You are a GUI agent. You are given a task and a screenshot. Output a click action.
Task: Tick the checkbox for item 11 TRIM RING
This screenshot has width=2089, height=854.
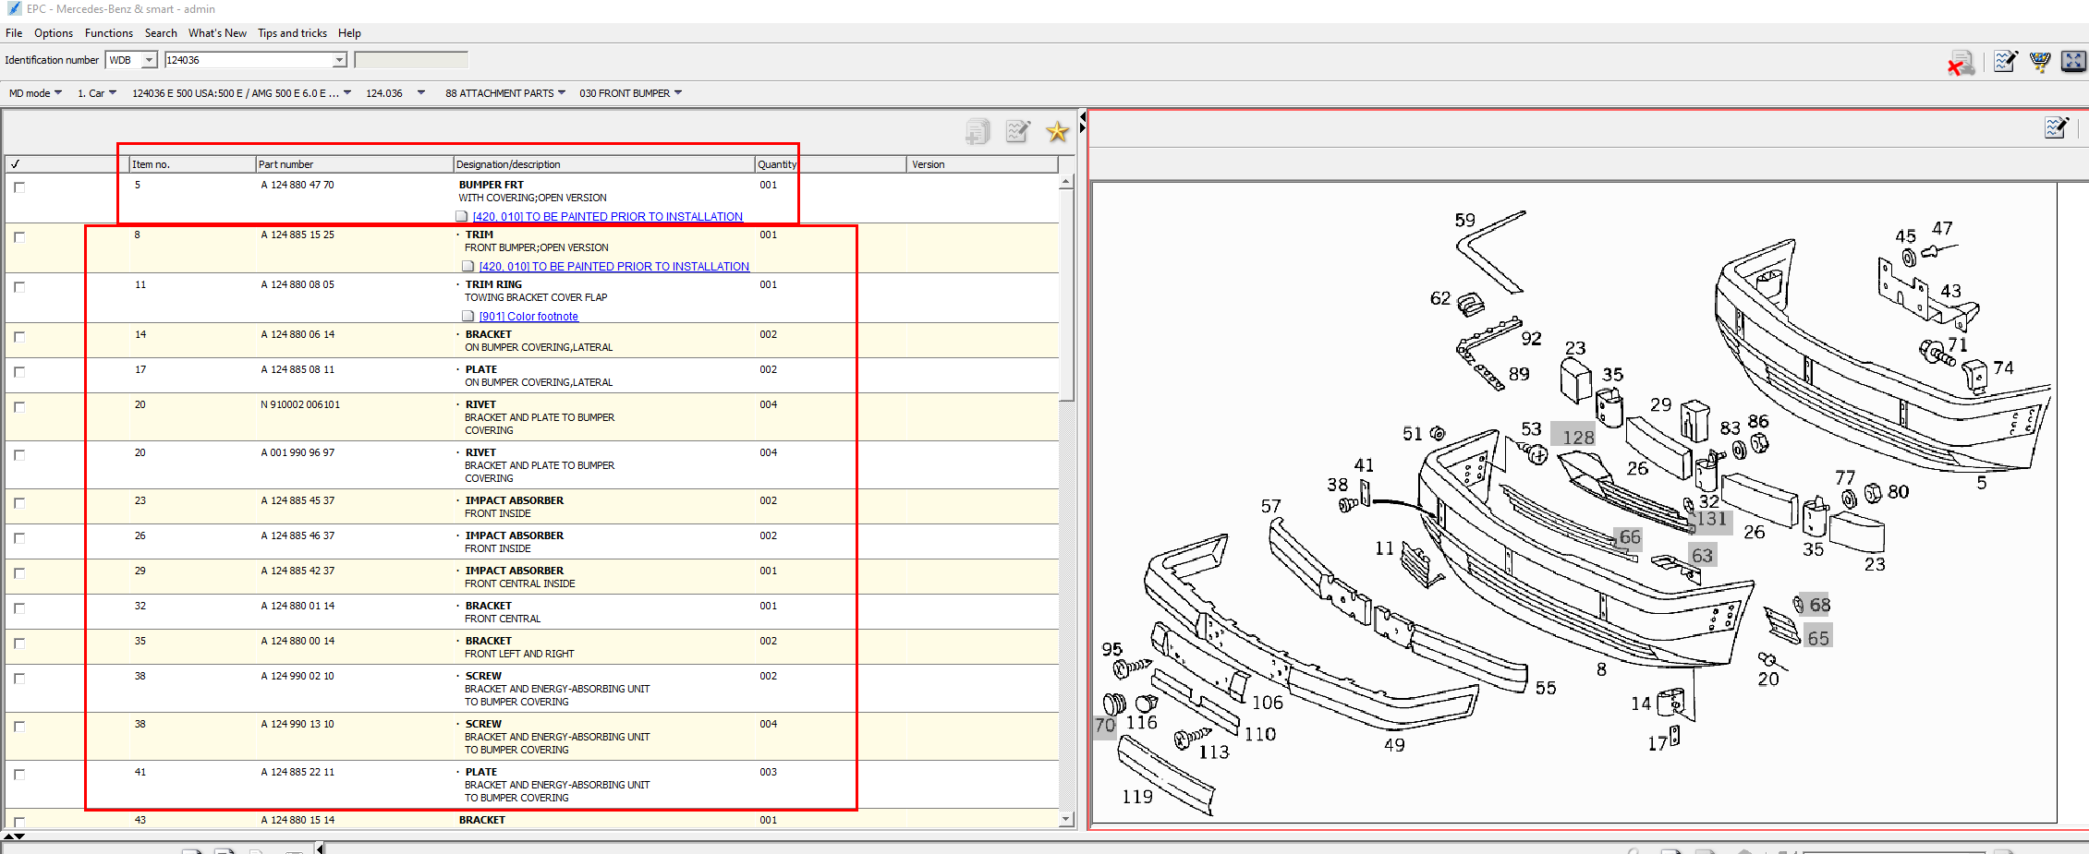point(19,287)
